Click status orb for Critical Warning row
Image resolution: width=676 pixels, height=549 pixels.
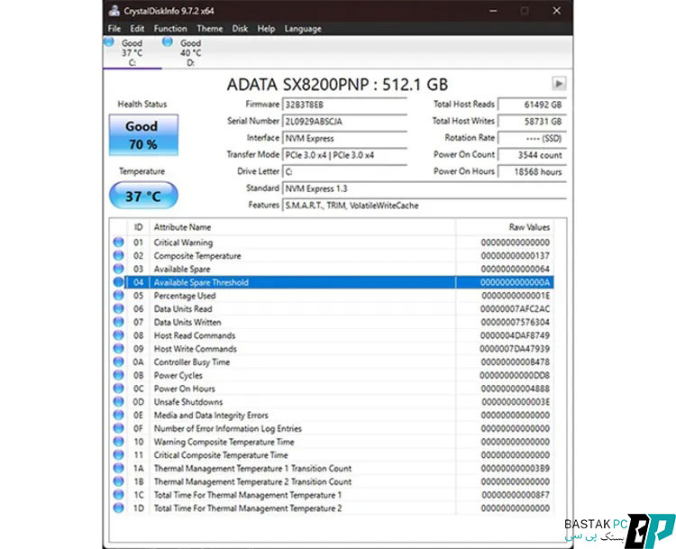coord(118,242)
